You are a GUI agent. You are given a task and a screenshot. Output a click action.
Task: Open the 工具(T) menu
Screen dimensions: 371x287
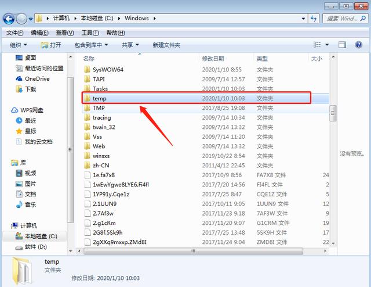click(x=90, y=33)
